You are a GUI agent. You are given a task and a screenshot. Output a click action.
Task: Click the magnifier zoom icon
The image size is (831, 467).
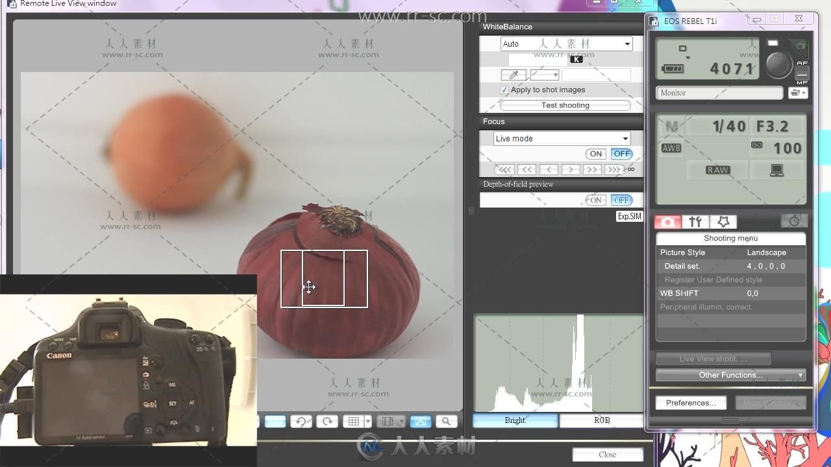click(x=447, y=422)
